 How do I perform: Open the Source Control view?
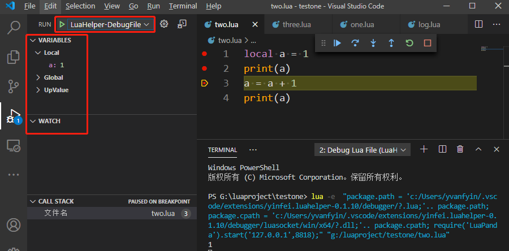(x=14, y=86)
